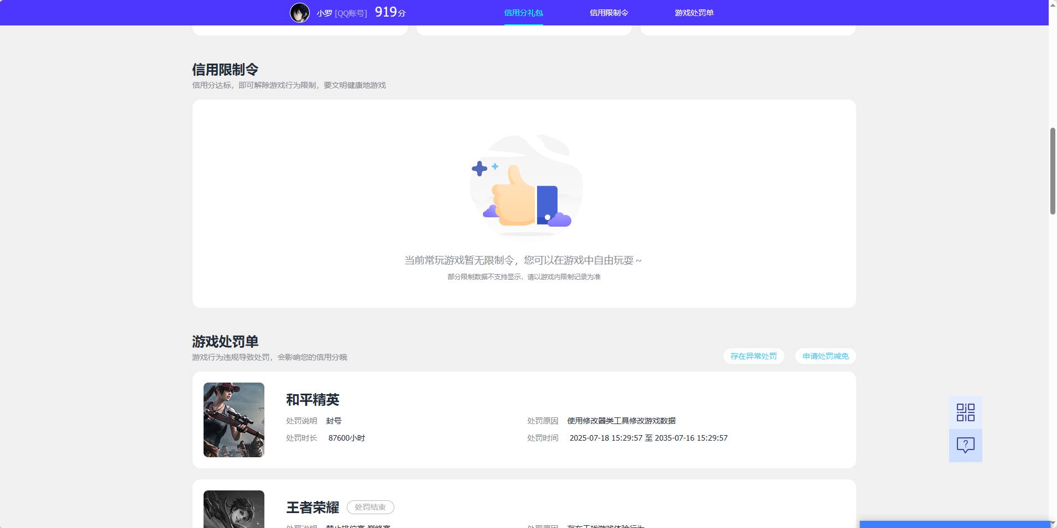This screenshot has height=528, width=1057.
Task: Click the blue bar at bottom right
Action: pyautogui.click(x=954, y=524)
